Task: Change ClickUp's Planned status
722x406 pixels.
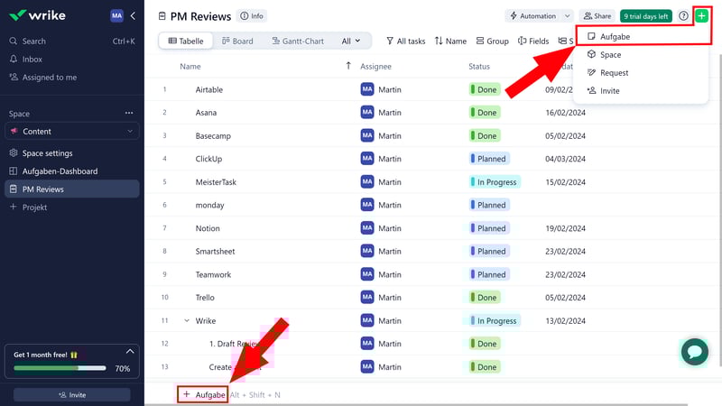Action: coord(489,159)
